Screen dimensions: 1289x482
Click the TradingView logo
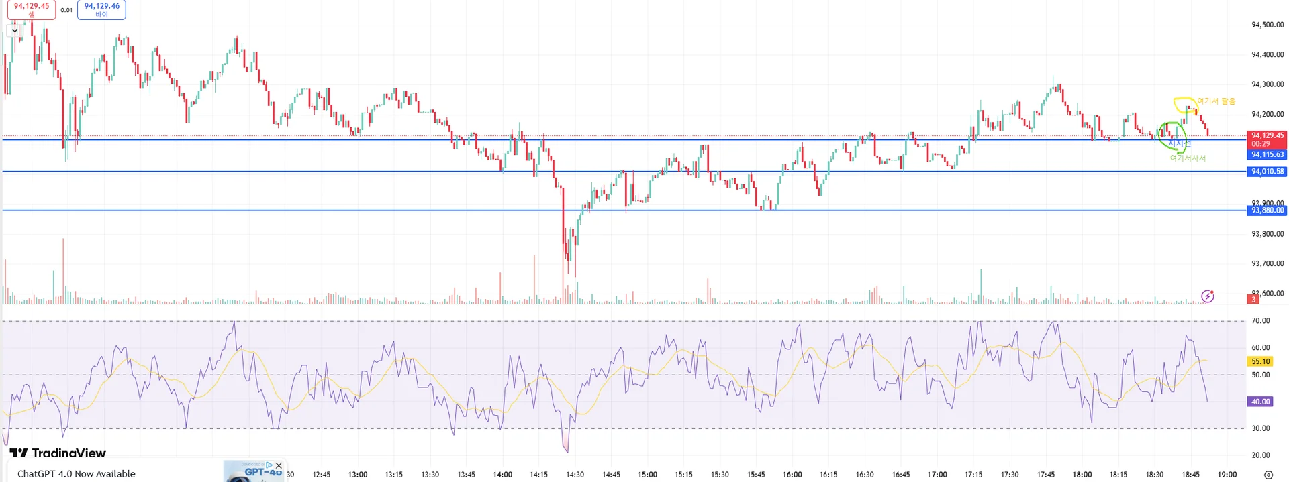(x=58, y=453)
